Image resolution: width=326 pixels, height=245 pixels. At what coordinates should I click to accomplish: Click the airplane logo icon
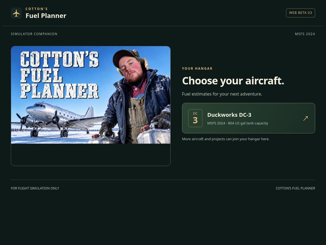[16, 13]
